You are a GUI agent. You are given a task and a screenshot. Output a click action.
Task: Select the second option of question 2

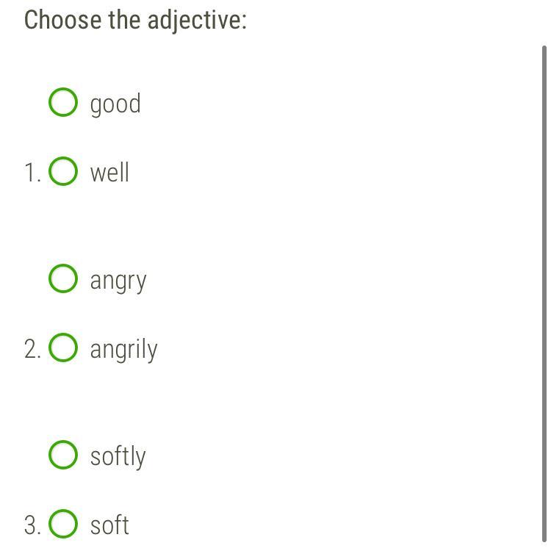click(63, 348)
